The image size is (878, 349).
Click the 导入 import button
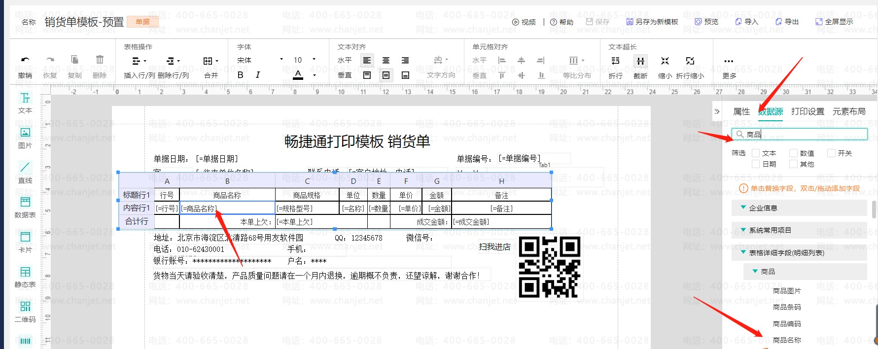(x=746, y=22)
